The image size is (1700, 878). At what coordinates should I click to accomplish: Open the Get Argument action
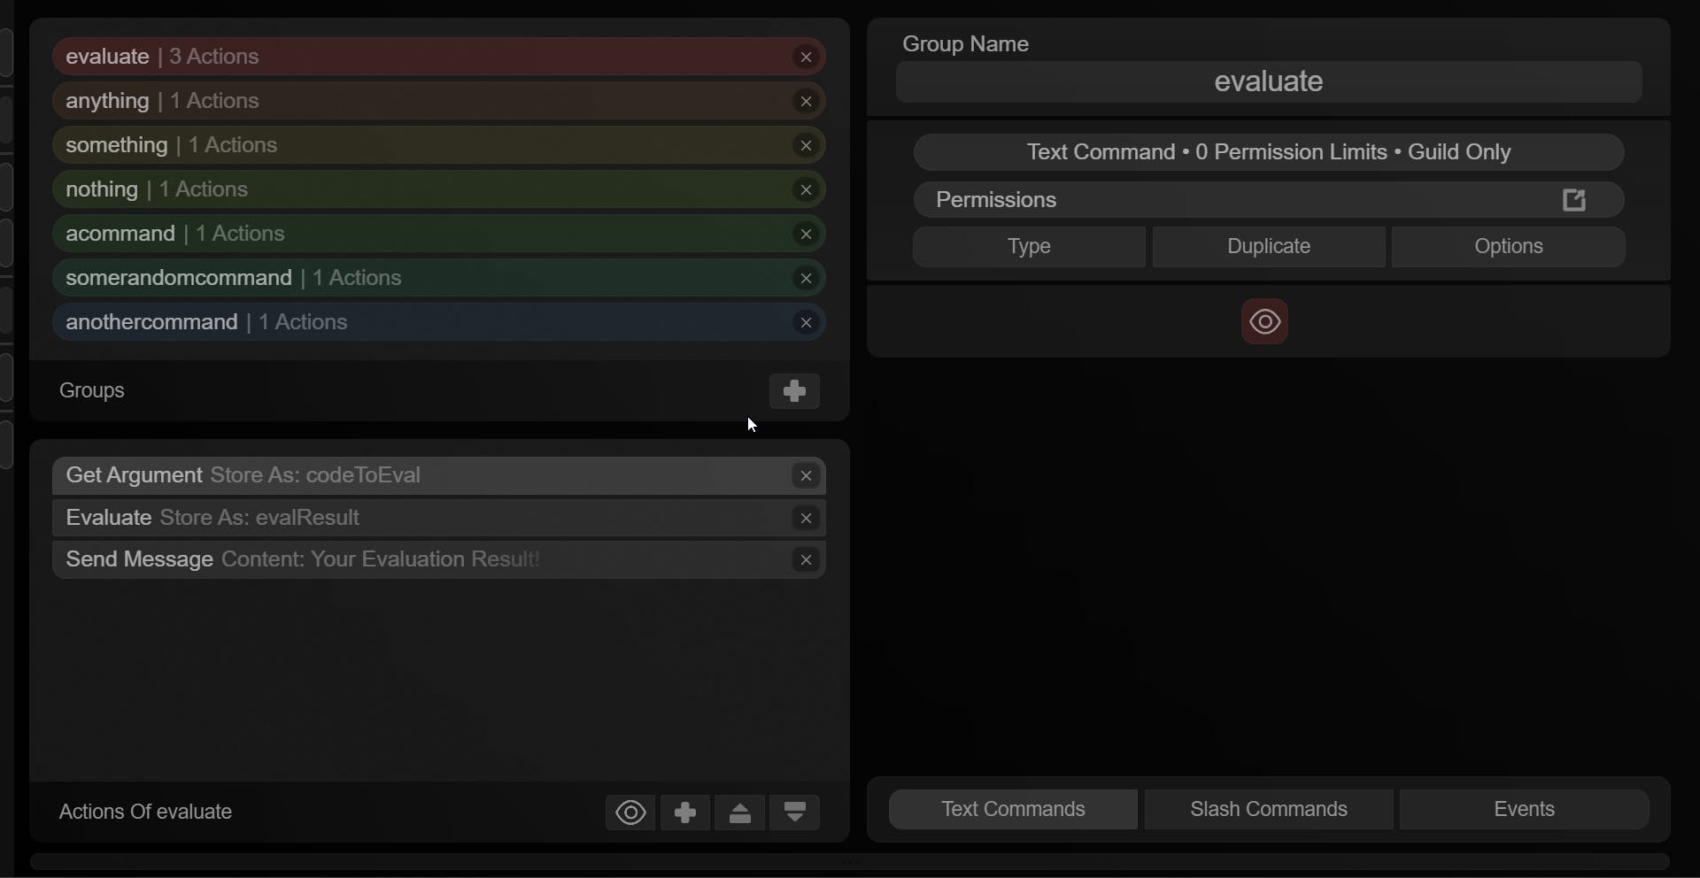[x=438, y=476]
